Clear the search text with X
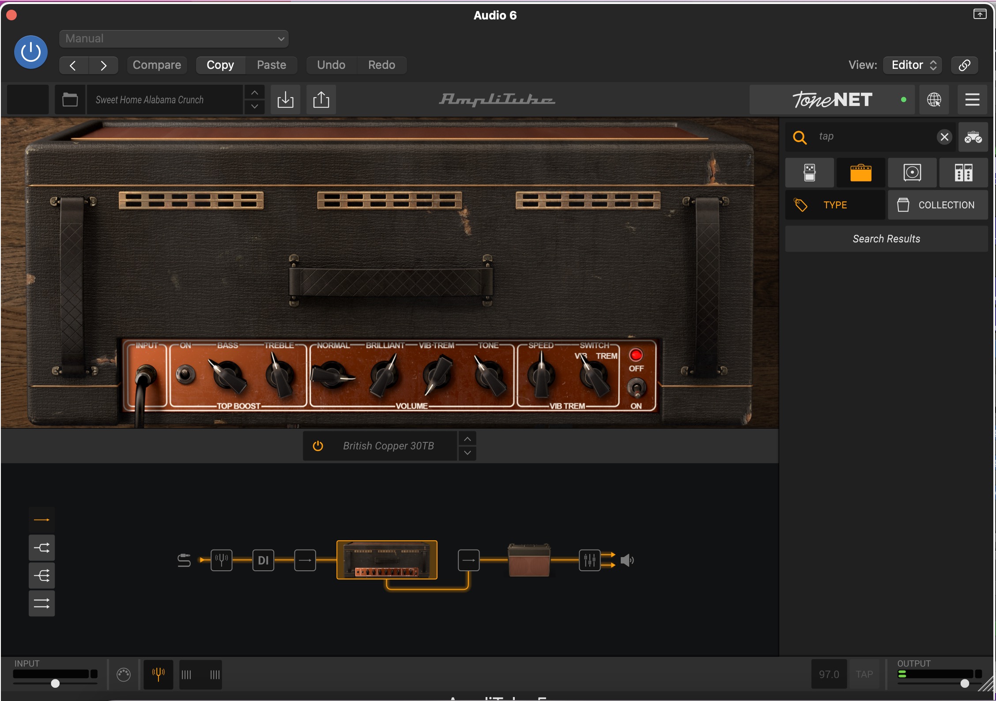The height and width of the screenshot is (701, 996). pyautogui.click(x=944, y=137)
